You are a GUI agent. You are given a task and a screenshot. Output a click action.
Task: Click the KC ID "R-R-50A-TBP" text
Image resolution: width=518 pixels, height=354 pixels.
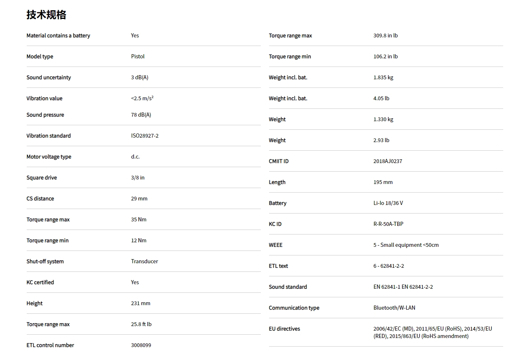[x=388, y=224]
